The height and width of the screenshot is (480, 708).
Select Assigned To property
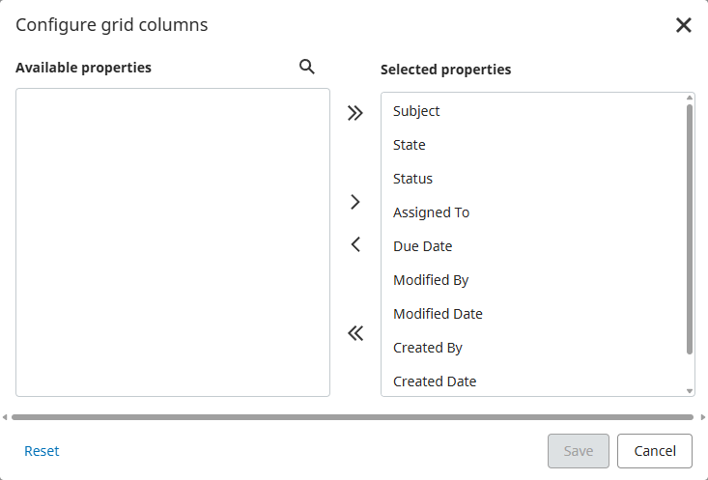431,212
